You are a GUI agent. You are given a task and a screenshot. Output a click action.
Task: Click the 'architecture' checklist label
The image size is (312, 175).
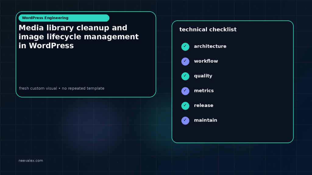pos(210,46)
